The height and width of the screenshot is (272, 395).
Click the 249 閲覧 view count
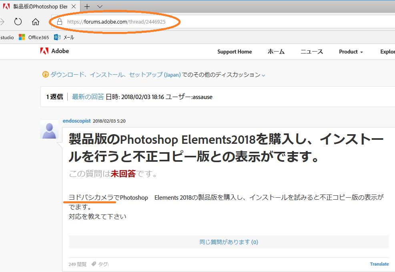[78, 264]
